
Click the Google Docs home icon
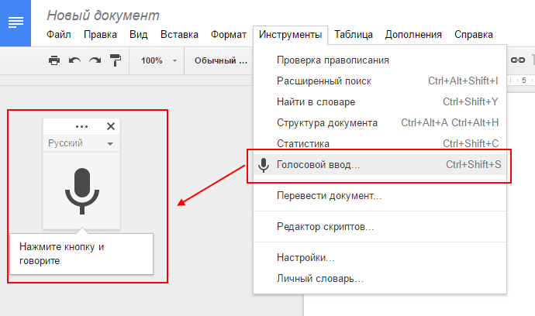(16, 22)
